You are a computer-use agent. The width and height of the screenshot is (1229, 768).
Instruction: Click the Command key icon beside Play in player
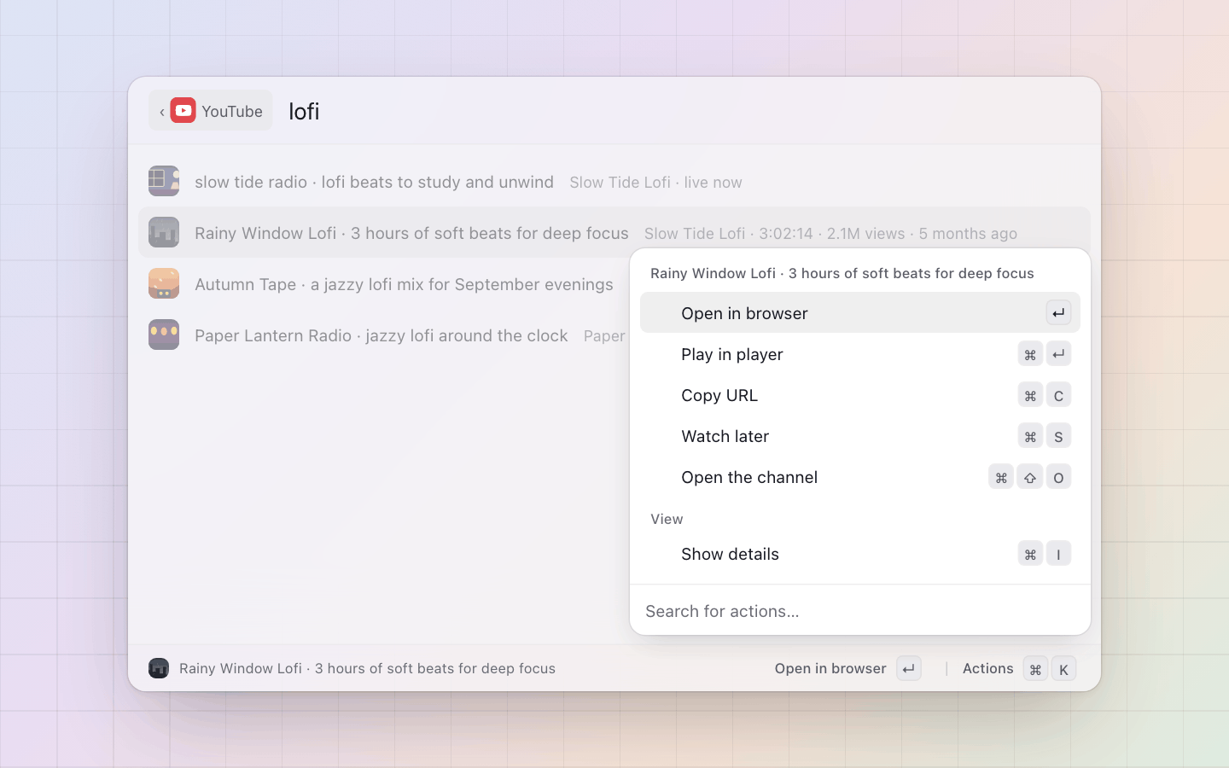pyautogui.click(x=1030, y=354)
